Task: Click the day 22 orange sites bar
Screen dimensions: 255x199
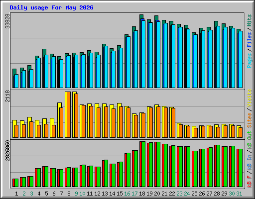Action: 173,123
